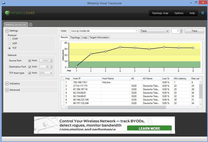The width and height of the screenshot is (208, 142).
Task: Decrease Destination Port value
Action: [x=51, y=68]
